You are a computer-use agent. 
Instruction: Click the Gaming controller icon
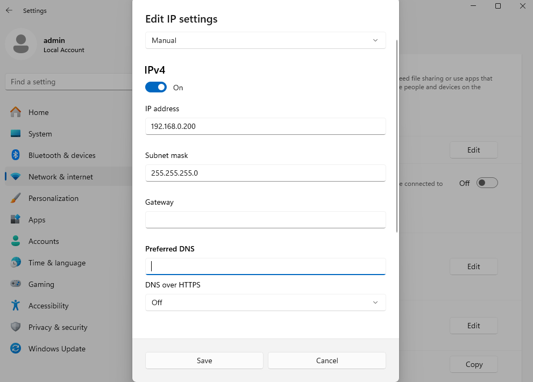pyautogui.click(x=16, y=284)
